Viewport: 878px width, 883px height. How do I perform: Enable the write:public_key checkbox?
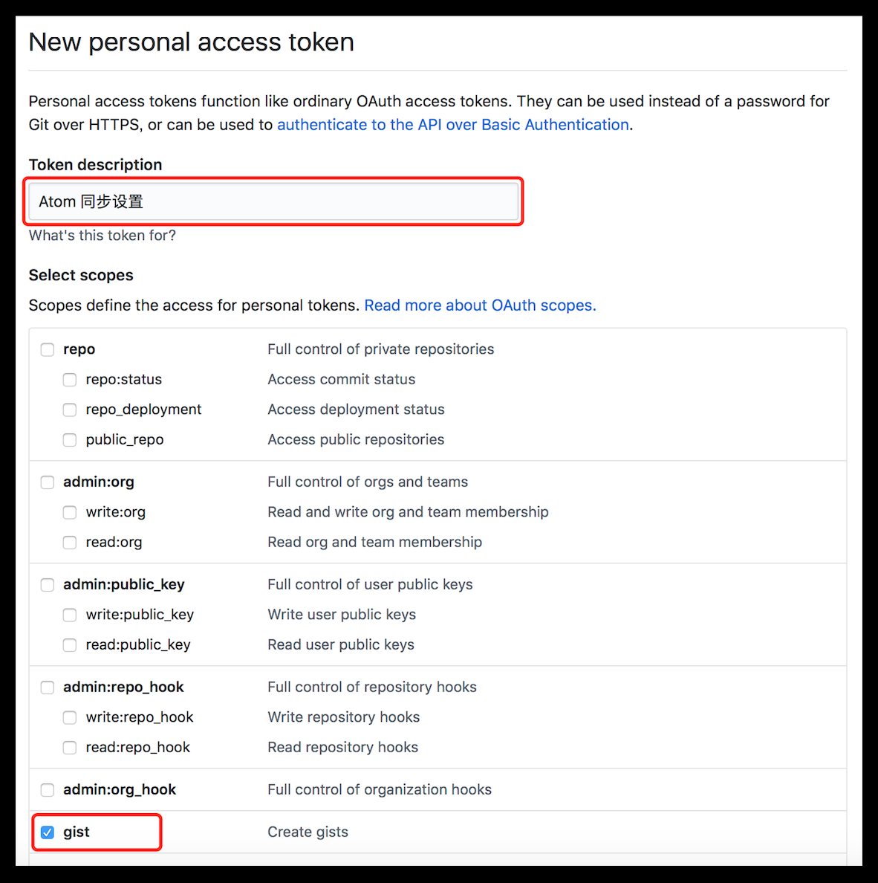coord(69,615)
